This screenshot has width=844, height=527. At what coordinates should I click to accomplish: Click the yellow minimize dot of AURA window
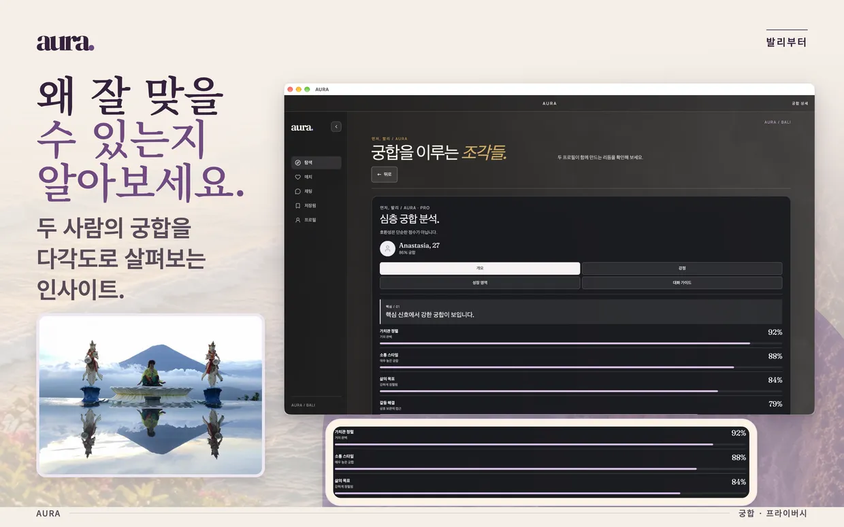click(298, 89)
